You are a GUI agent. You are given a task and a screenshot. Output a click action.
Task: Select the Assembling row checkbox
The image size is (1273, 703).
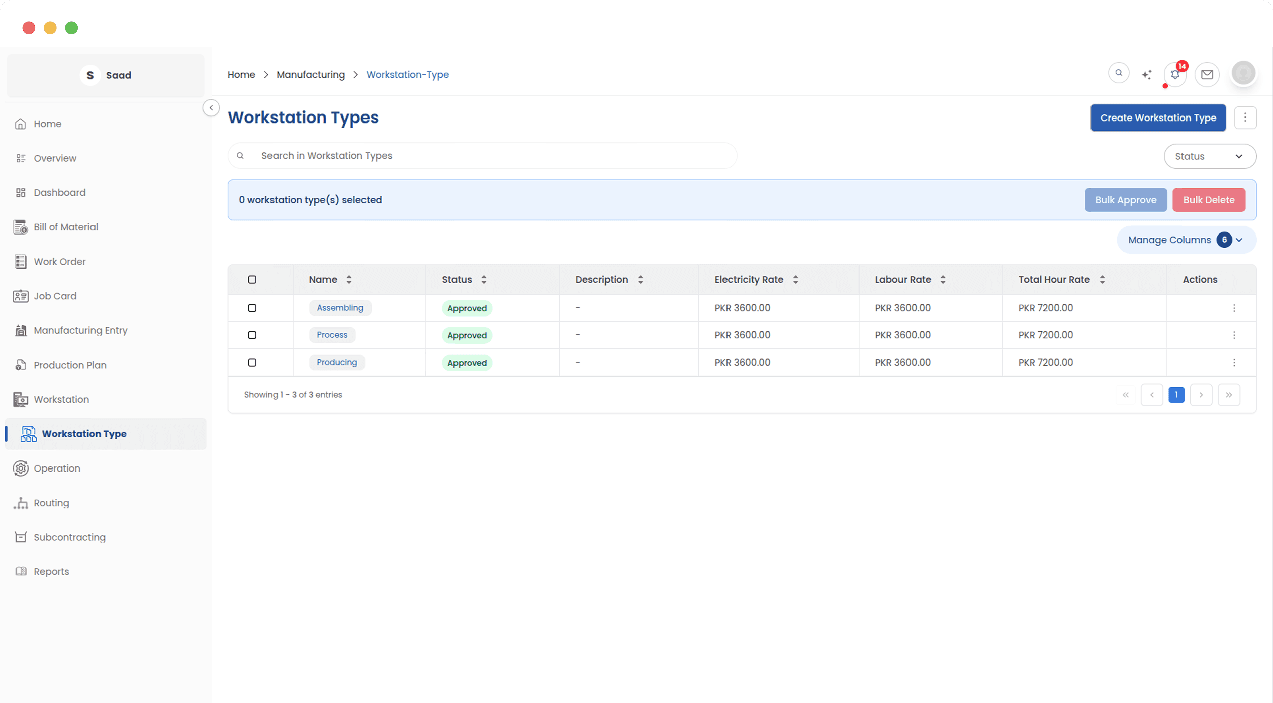click(252, 308)
